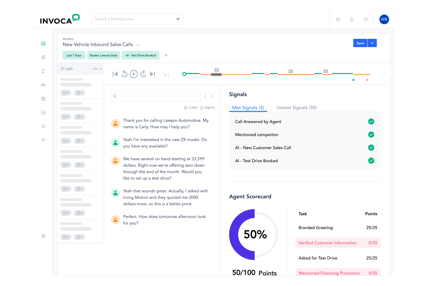Screen dimensions: 429x286
Task: Open the MB user avatar menu
Action: pyautogui.click(x=384, y=19)
